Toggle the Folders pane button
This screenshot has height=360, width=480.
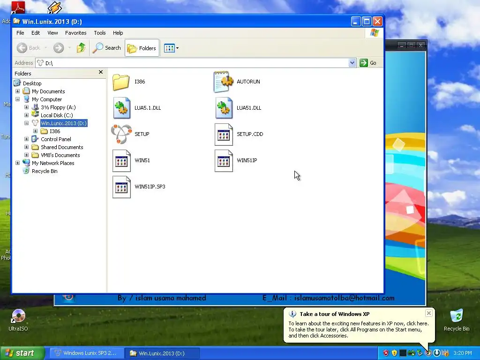pyautogui.click(x=142, y=48)
